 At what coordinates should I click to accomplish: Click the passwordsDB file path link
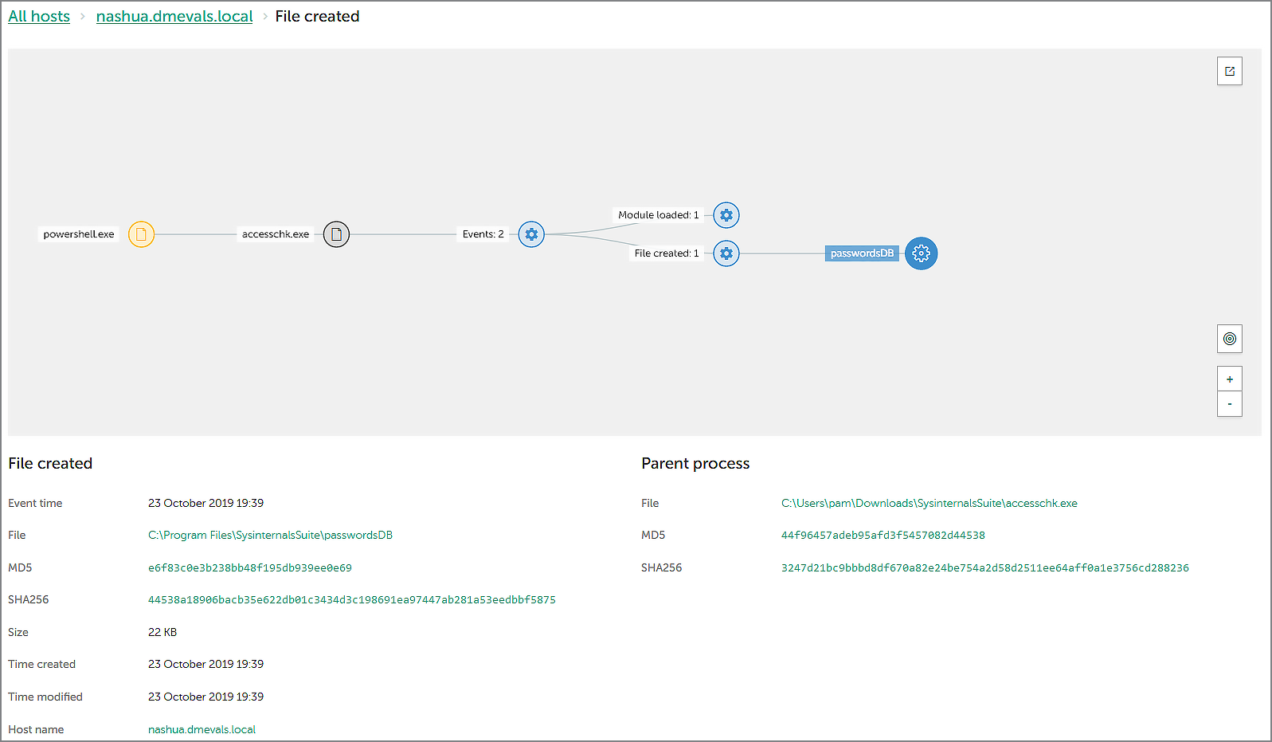[x=270, y=536]
